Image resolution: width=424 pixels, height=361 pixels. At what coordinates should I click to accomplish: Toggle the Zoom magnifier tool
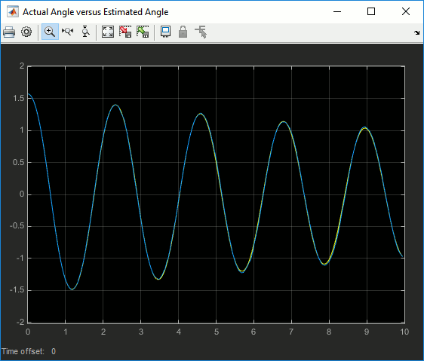[x=50, y=32]
